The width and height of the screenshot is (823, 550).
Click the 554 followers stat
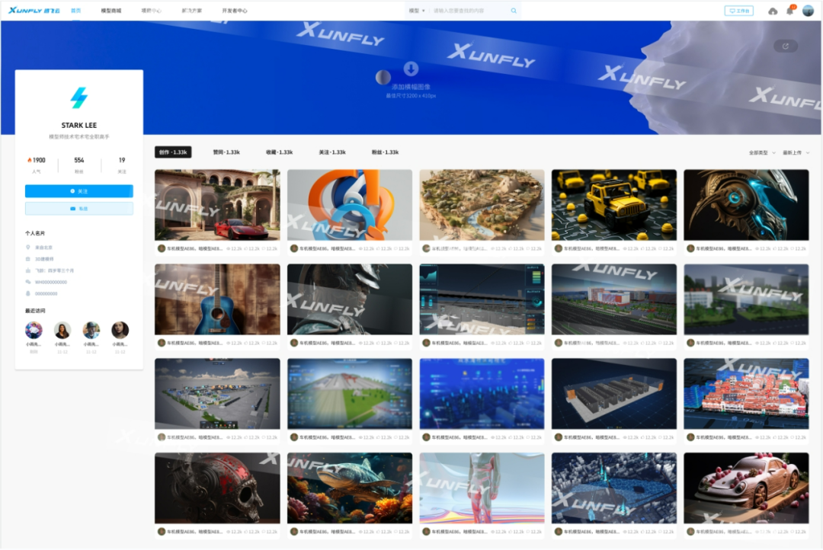tap(78, 160)
